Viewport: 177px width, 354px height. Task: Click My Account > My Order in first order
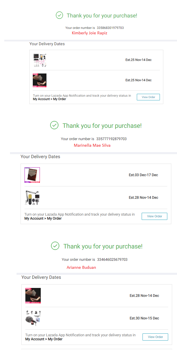[50, 99]
